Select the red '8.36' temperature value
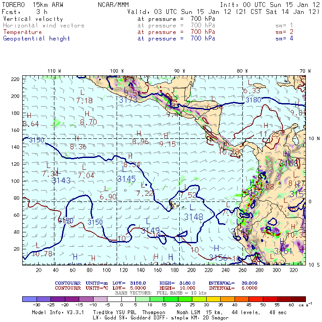Image resolution: width=322 pixels, height=322 pixels. pyautogui.click(x=78, y=147)
